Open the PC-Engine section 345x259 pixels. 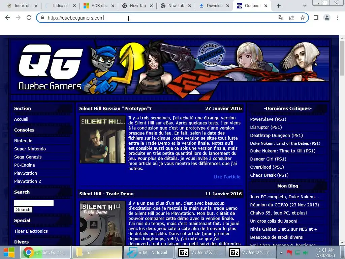pyautogui.click(x=24, y=165)
